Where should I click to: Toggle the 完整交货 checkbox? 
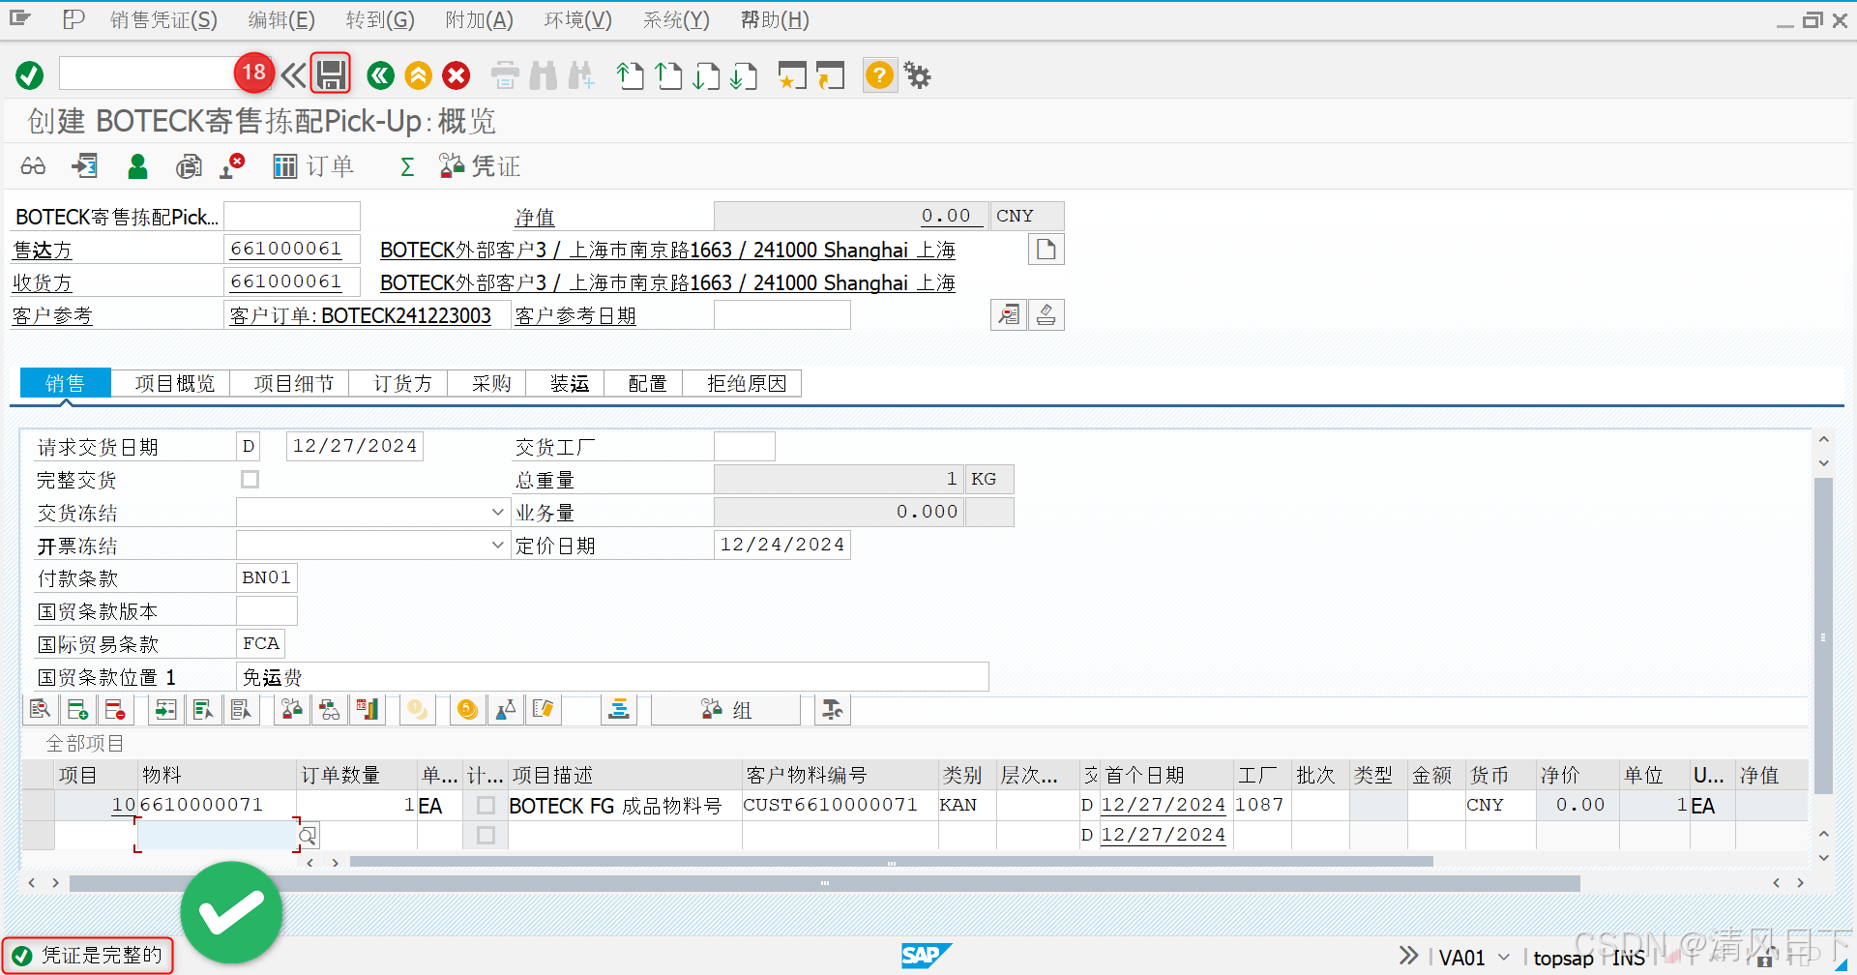(250, 480)
